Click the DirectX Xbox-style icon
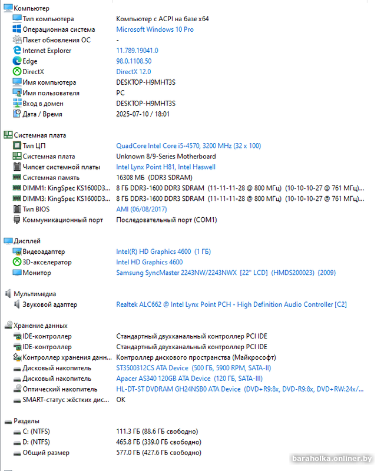384x471 pixels. 17,71
